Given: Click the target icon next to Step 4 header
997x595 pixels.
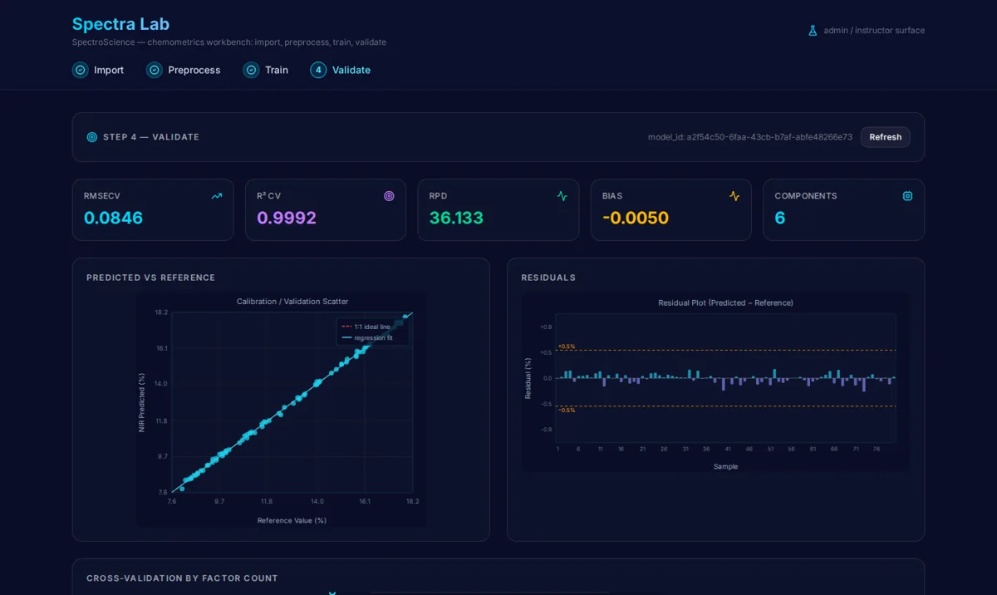Looking at the screenshot, I should (x=92, y=137).
